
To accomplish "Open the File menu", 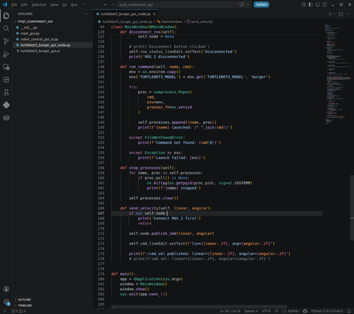I will click(14, 4).
